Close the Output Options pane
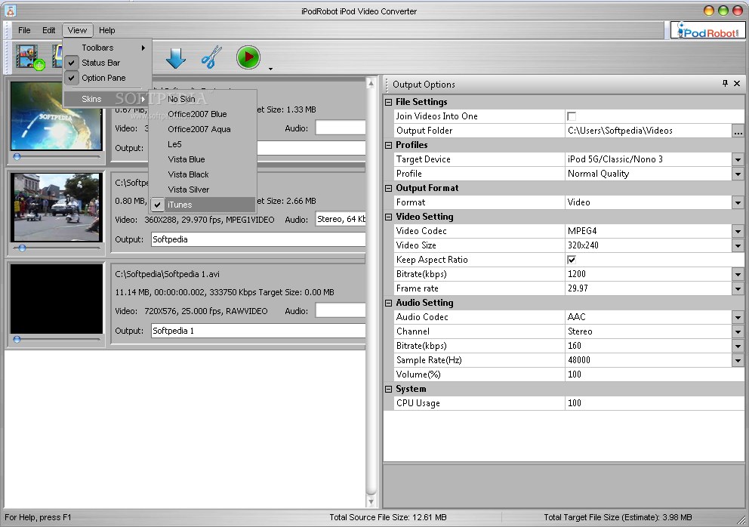Screen dimensions: 749x527 (x=737, y=84)
